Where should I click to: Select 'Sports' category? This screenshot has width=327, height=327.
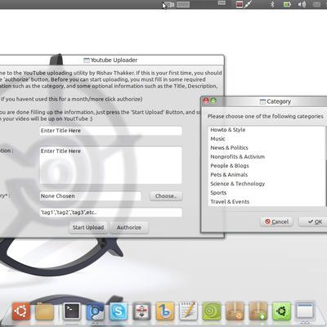[267, 193]
